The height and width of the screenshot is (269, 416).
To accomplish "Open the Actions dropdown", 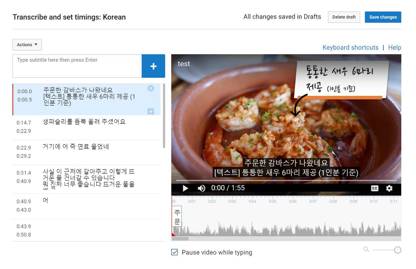I will pyautogui.click(x=27, y=45).
